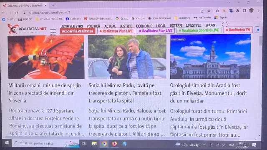The image size is (267, 150).
Task: Click the Windows taskbar search box
Action: (x=45, y=143)
